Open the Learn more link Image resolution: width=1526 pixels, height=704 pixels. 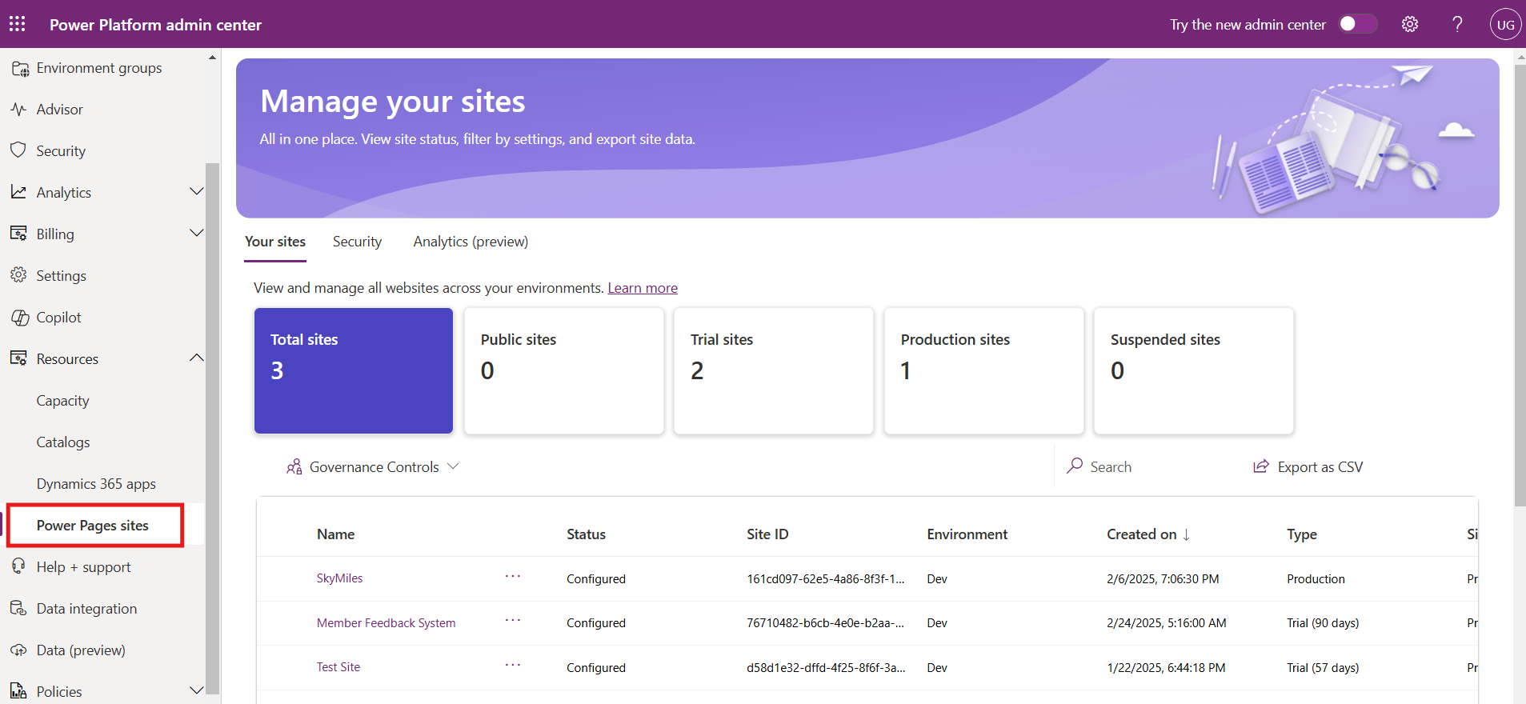[x=642, y=288]
